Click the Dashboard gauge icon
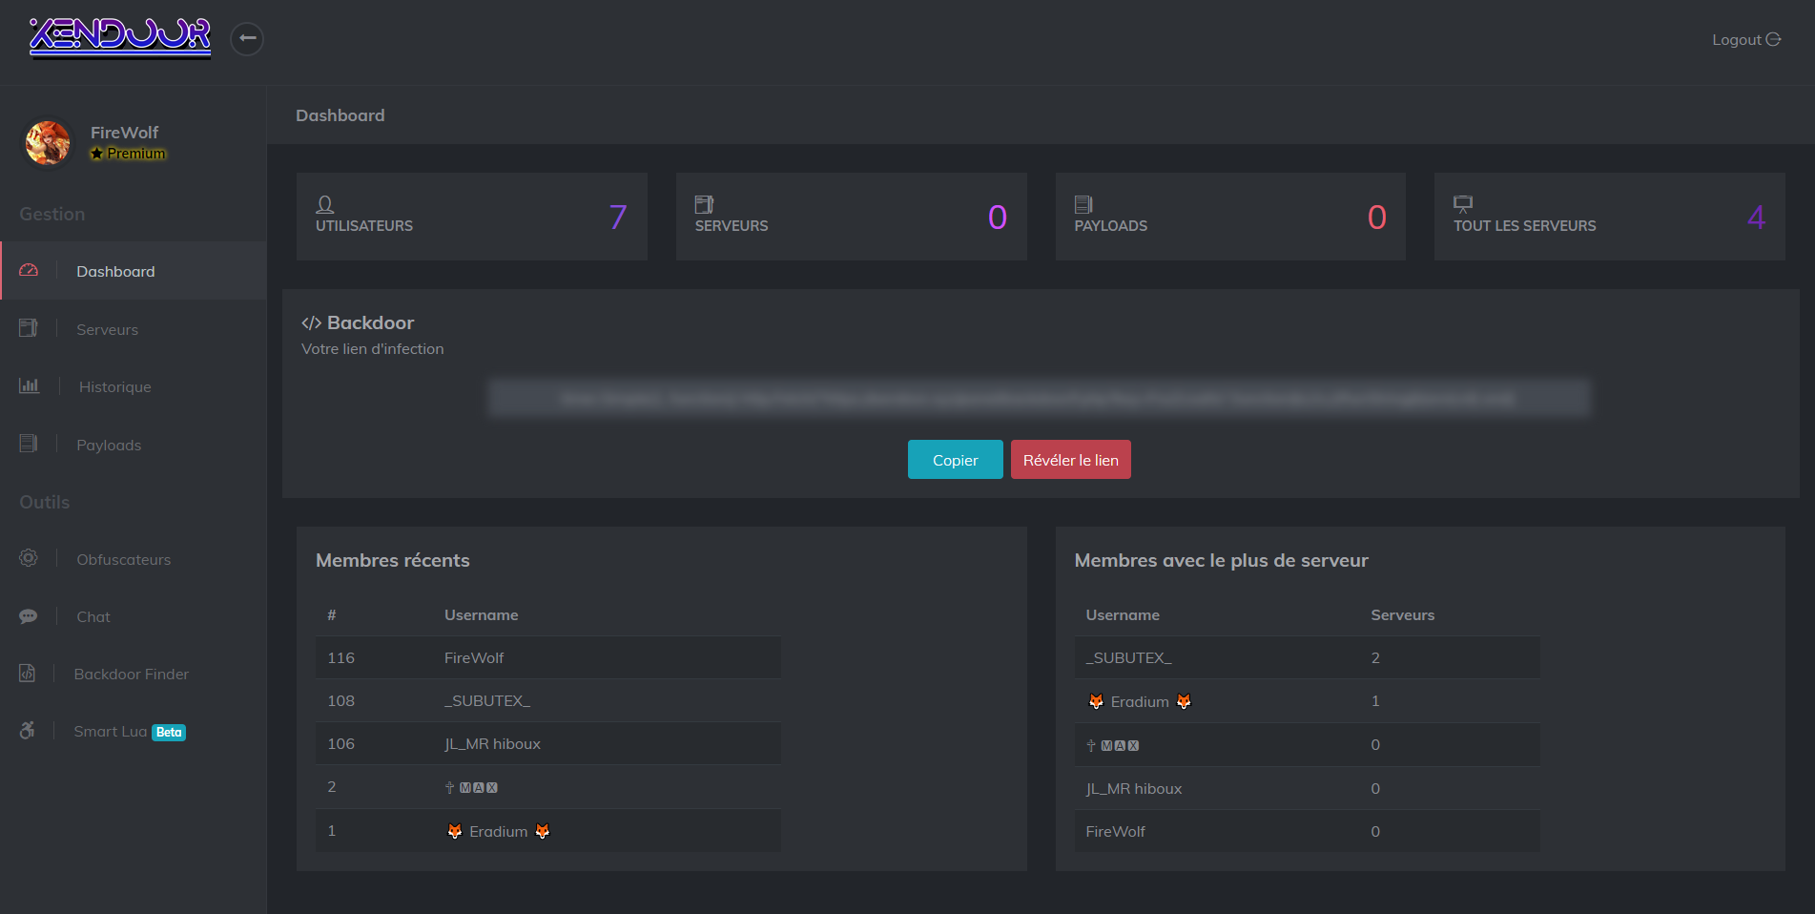The width and height of the screenshot is (1815, 914). (29, 271)
